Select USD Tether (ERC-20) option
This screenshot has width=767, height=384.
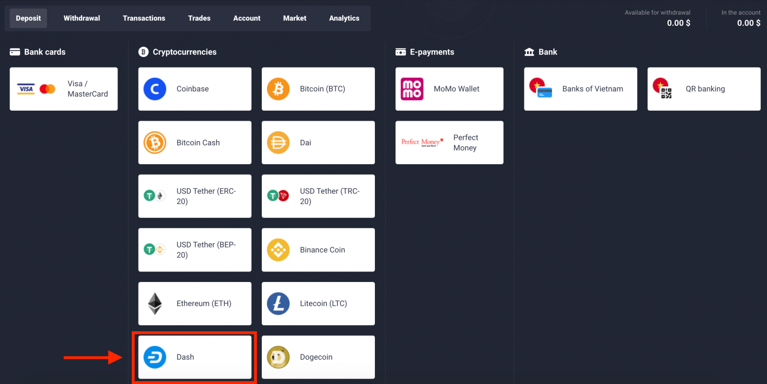pyautogui.click(x=195, y=196)
